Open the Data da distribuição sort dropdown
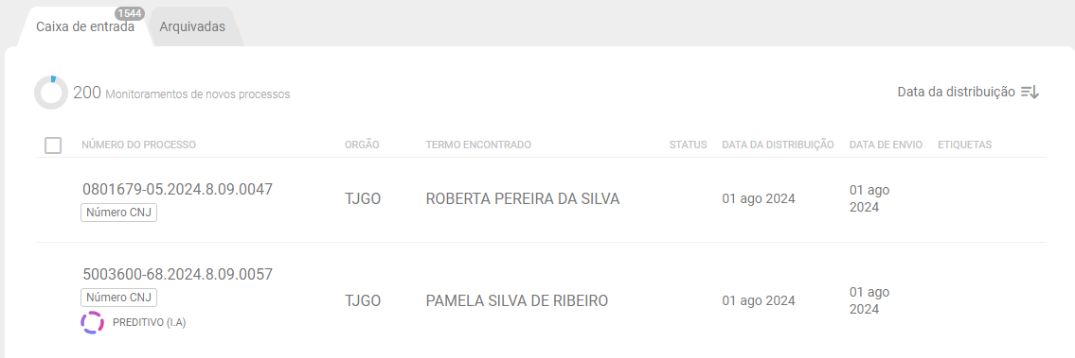1075x358 pixels. coord(968,93)
